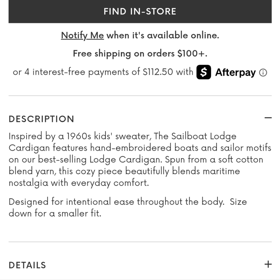Expand Details using the plus icon
The width and height of the screenshot is (280, 280).
[268, 264]
